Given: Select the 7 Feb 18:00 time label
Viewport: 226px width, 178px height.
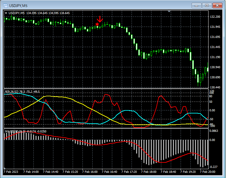Looking at the screenshot, I should pos(149,172).
